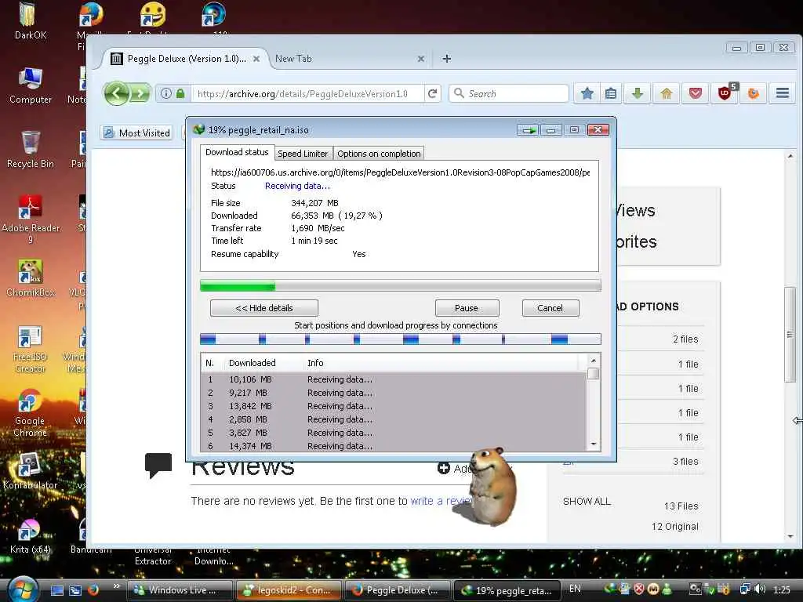803x602 pixels.
Task: Close the Peggle Deluxe tab
Action: [x=256, y=59]
